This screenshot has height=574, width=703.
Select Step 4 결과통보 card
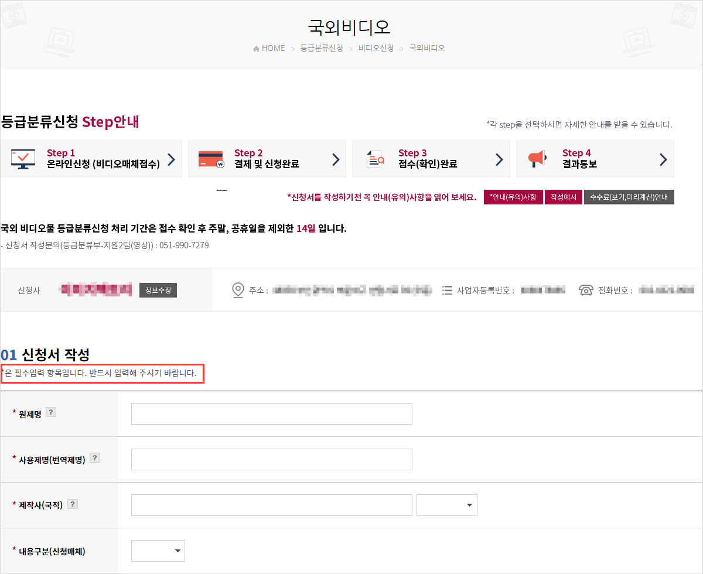[595, 158]
